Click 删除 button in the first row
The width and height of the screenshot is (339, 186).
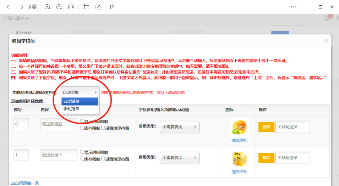point(266,126)
